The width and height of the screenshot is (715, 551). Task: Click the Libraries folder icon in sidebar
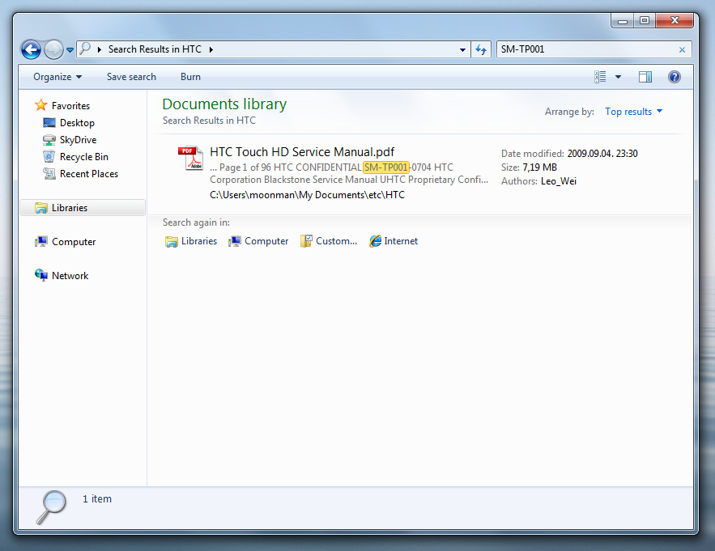(41, 208)
